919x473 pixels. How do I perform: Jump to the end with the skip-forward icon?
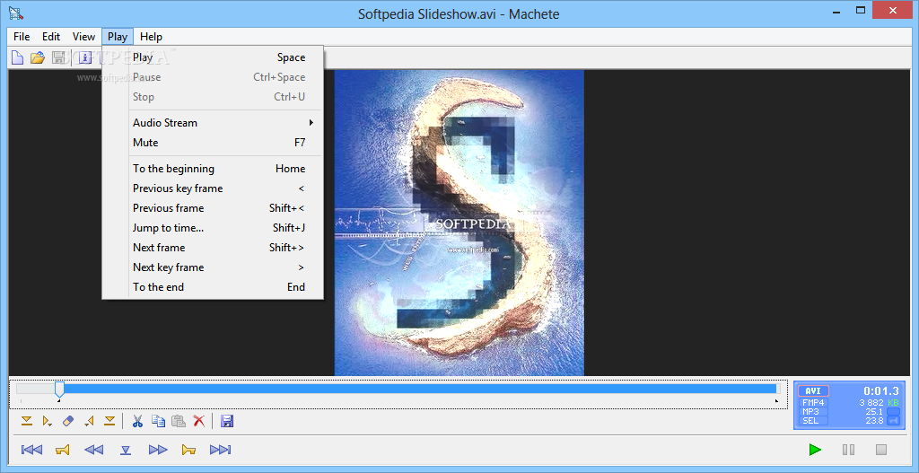point(221,450)
